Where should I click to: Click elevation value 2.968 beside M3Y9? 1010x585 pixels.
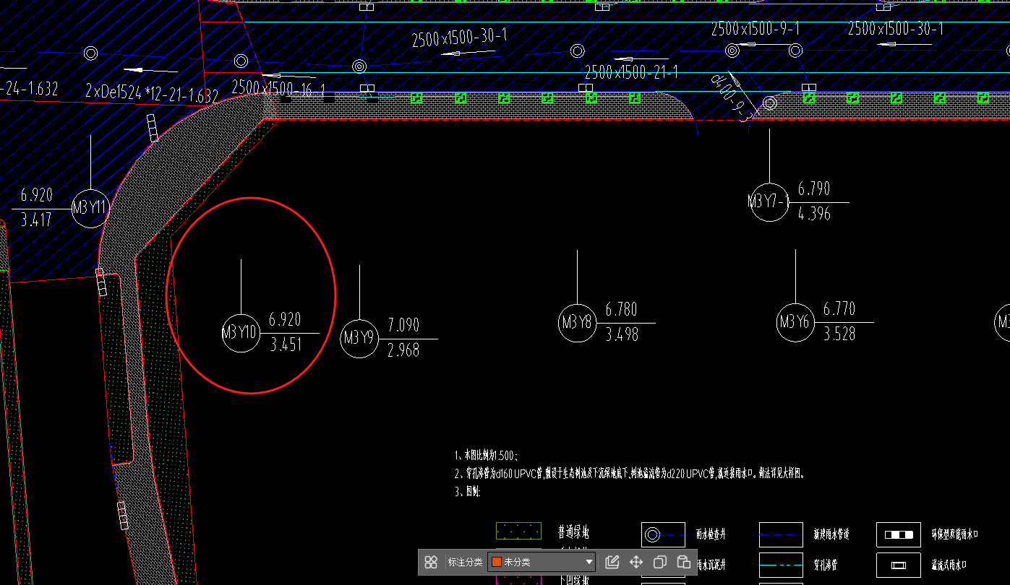[x=403, y=350]
